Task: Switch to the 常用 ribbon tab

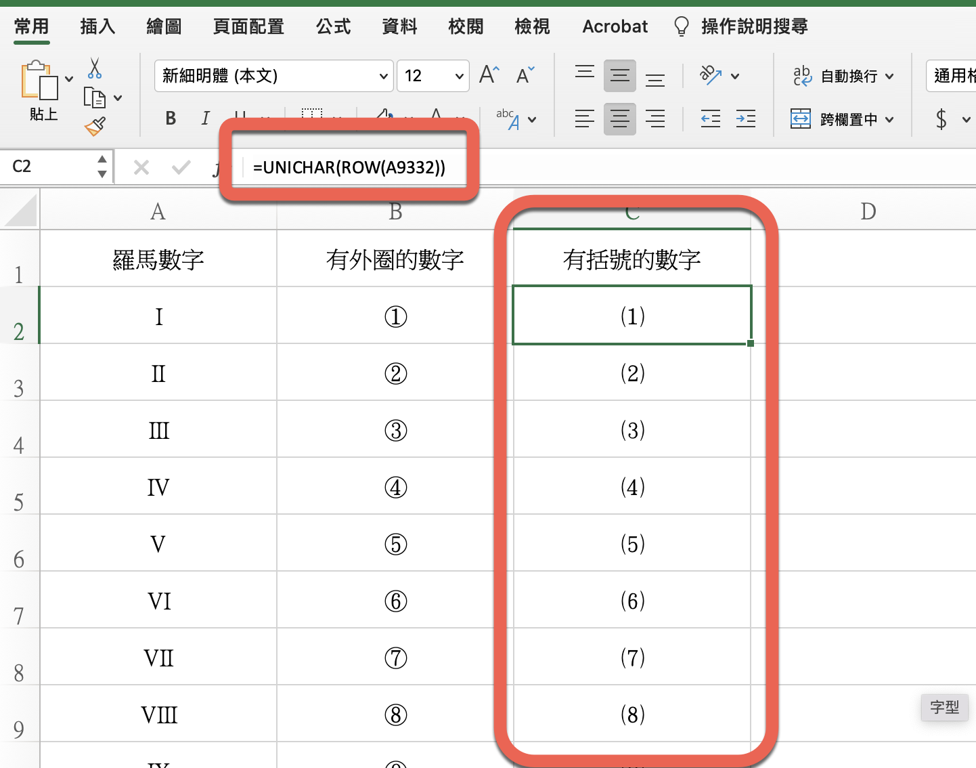Action: pyautogui.click(x=32, y=26)
